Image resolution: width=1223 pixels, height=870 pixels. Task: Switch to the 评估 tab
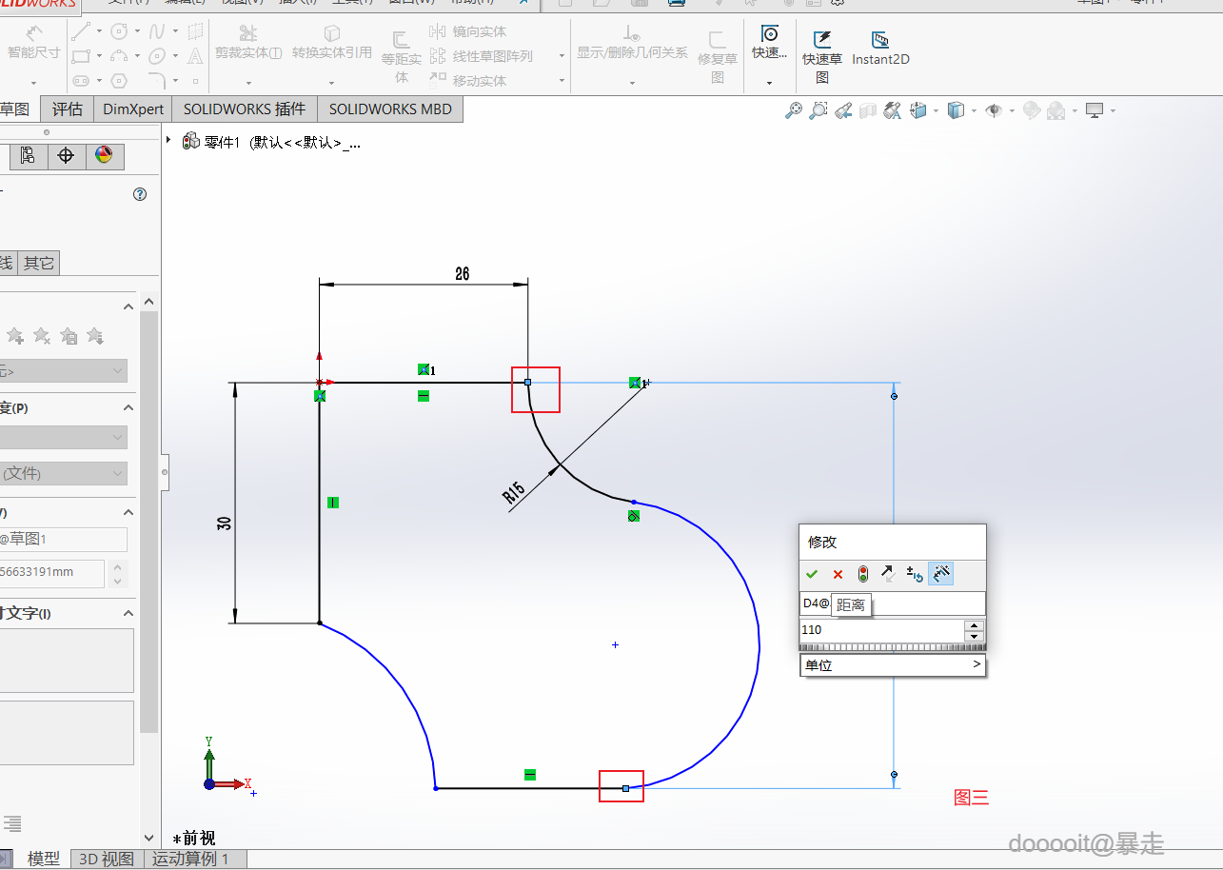pyautogui.click(x=68, y=109)
